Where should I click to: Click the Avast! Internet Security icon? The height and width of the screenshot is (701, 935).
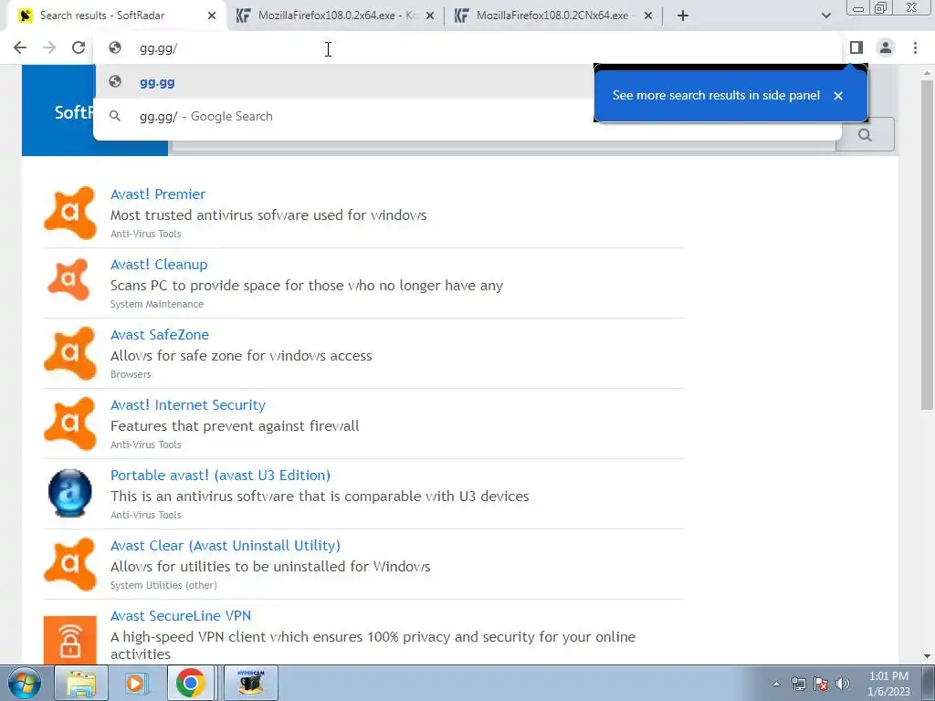(69, 424)
